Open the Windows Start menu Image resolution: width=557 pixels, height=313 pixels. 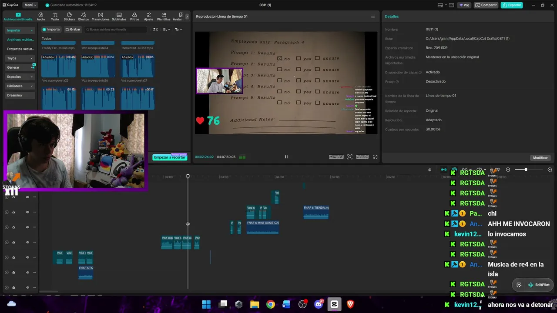click(206, 304)
